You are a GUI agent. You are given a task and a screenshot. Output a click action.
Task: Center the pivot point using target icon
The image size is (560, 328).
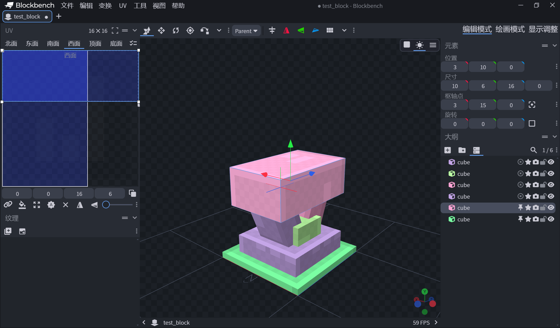(532, 105)
